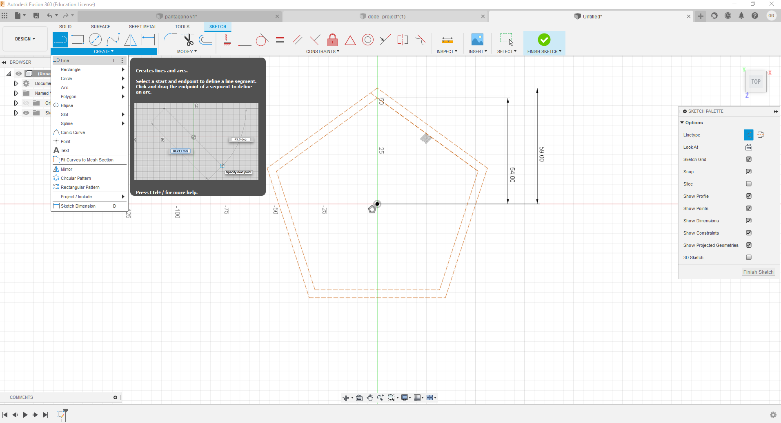The height and width of the screenshot is (423, 781).
Task: Disable the Snap checkbox
Action: tap(749, 172)
